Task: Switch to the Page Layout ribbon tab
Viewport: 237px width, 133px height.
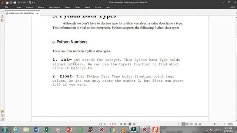Action: click(54, 7)
